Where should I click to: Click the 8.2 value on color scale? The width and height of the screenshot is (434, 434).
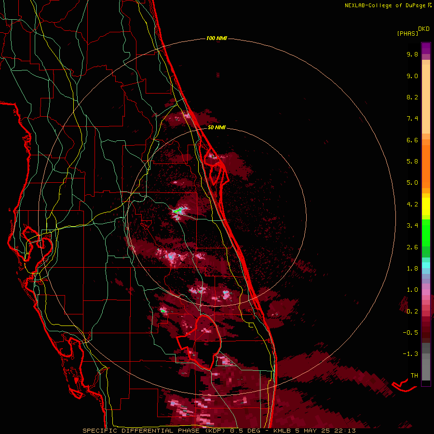(x=412, y=97)
